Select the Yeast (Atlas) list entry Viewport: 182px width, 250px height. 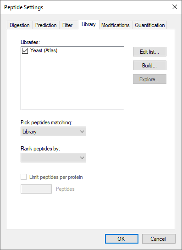[44, 50]
